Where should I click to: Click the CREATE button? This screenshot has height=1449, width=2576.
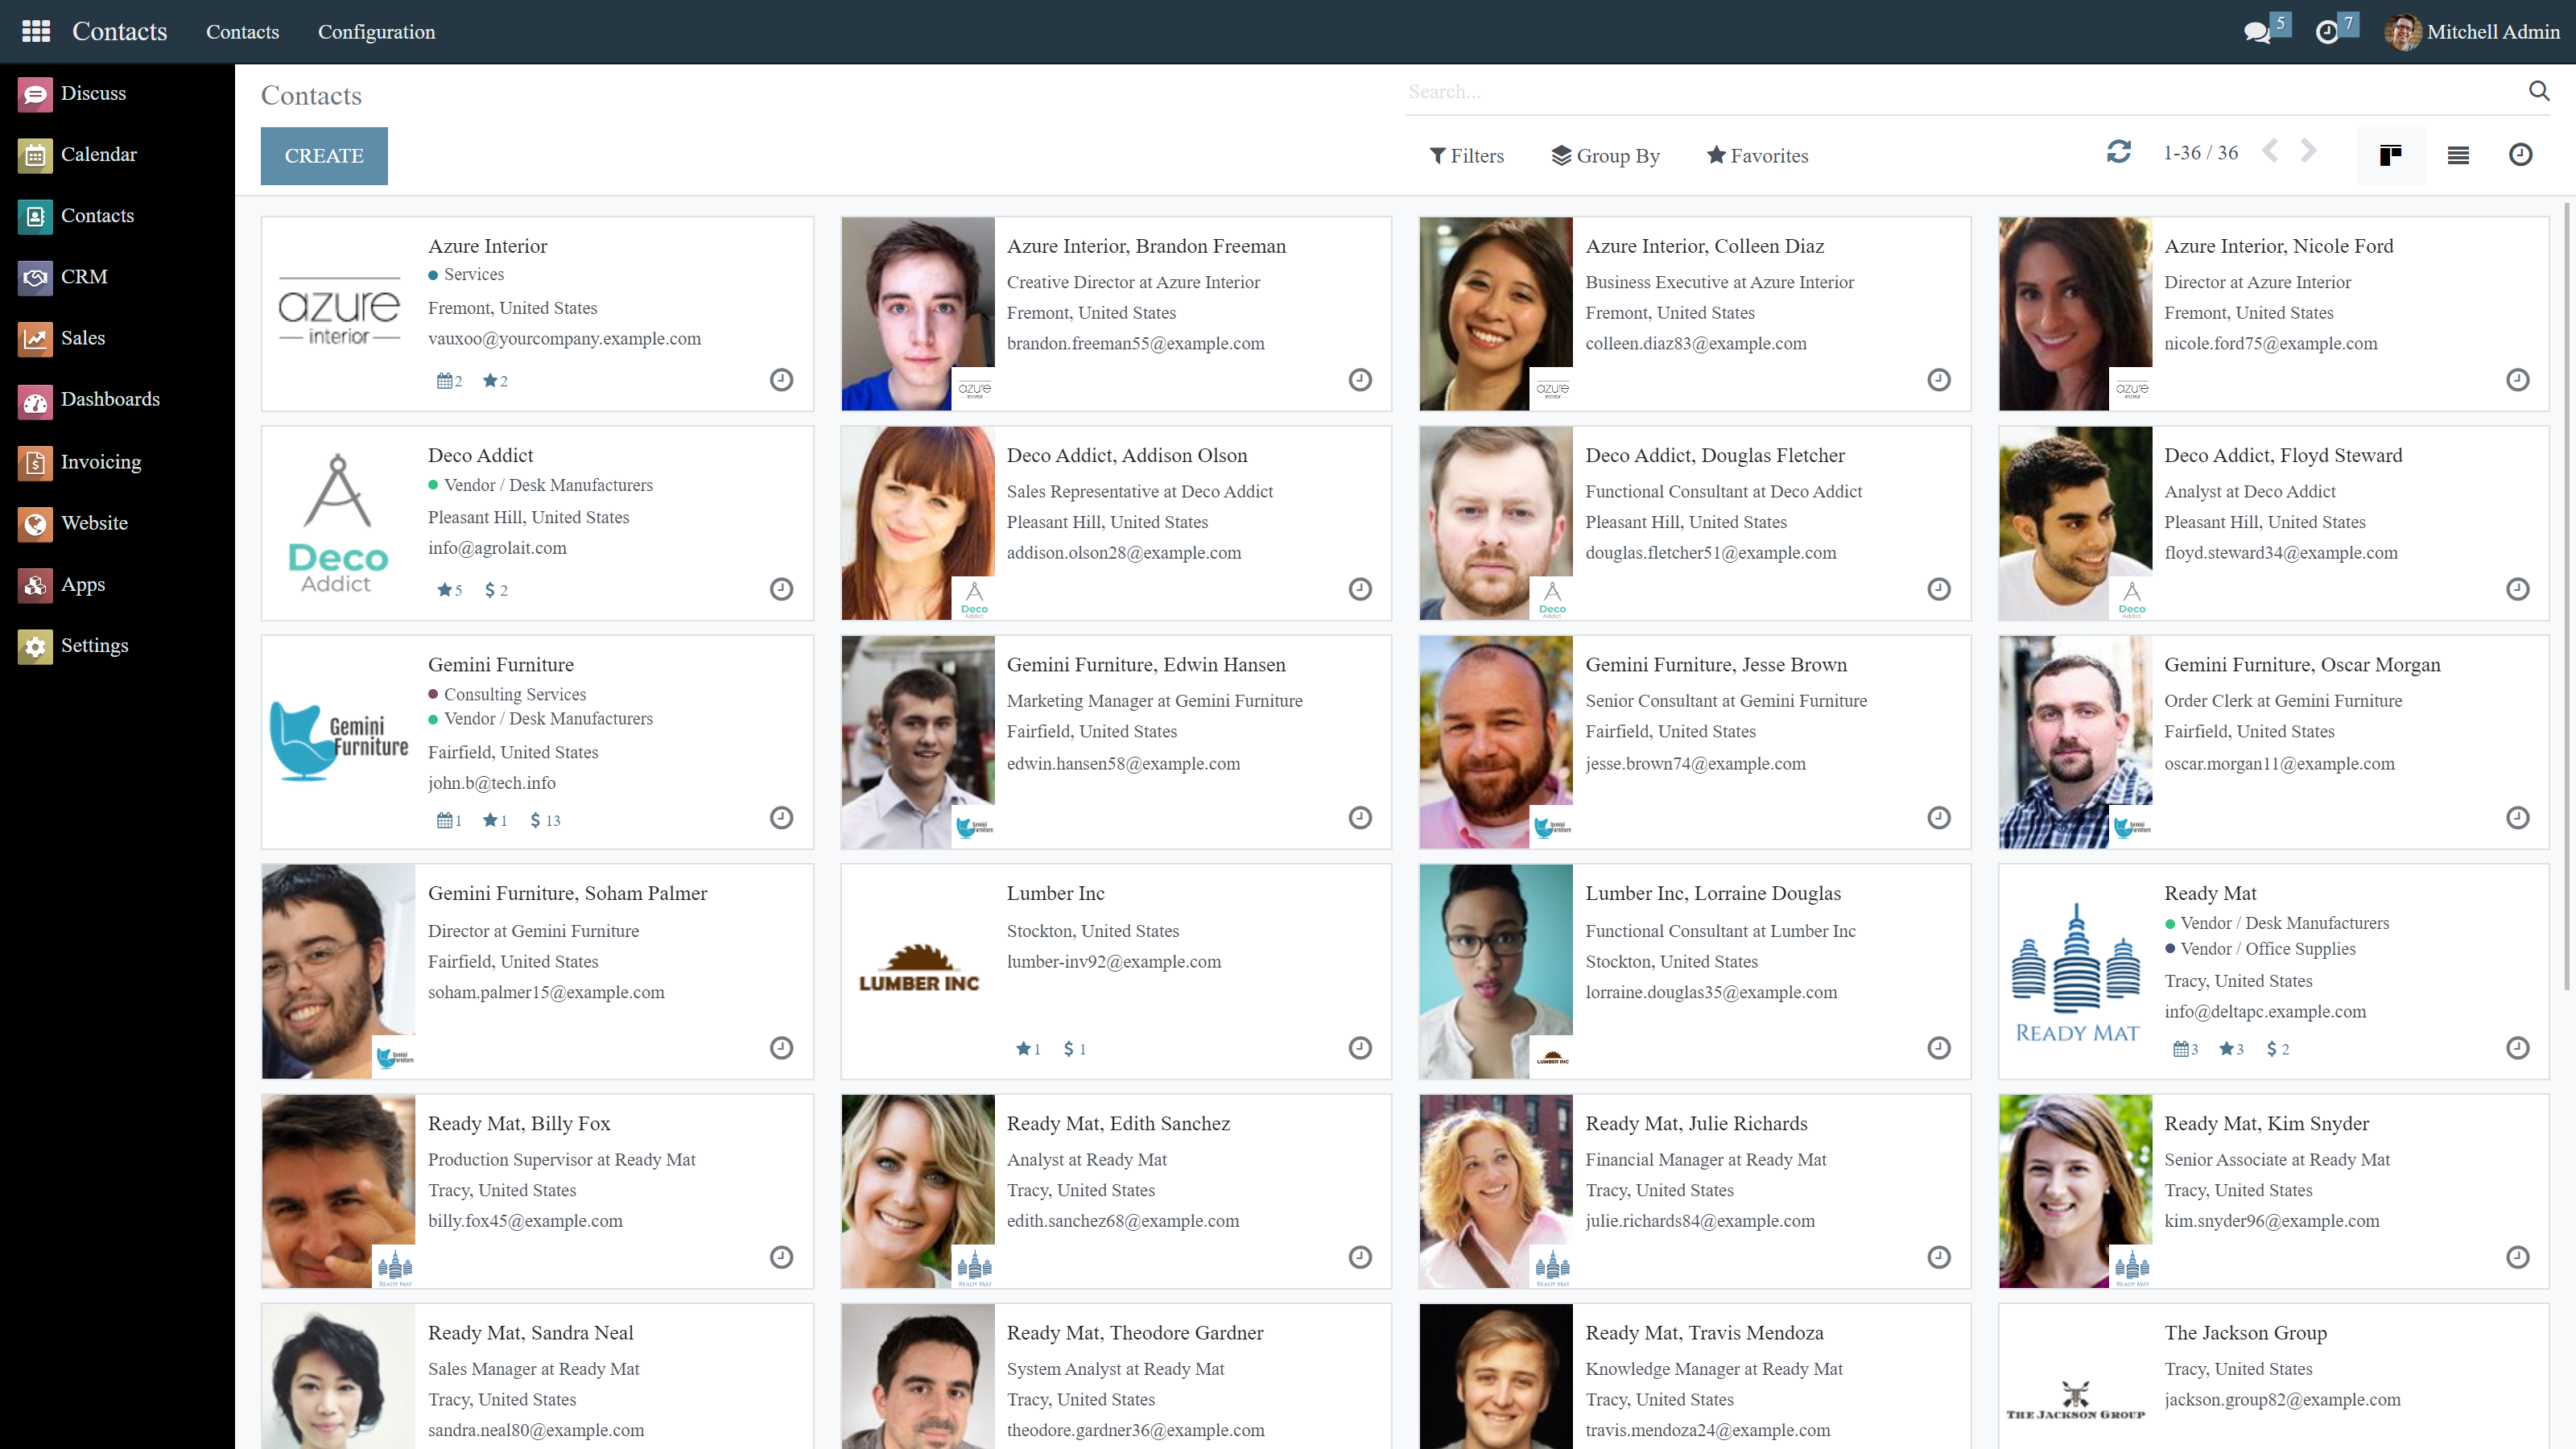pos(324,156)
